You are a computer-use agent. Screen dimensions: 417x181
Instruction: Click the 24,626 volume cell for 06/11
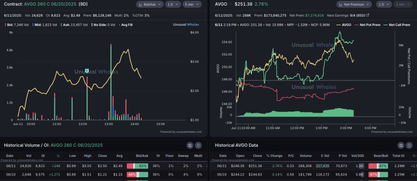click(x=26, y=166)
